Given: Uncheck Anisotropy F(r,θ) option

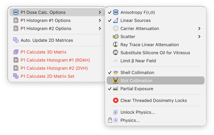Looking at the screenshot, I should tap(110, 12).
